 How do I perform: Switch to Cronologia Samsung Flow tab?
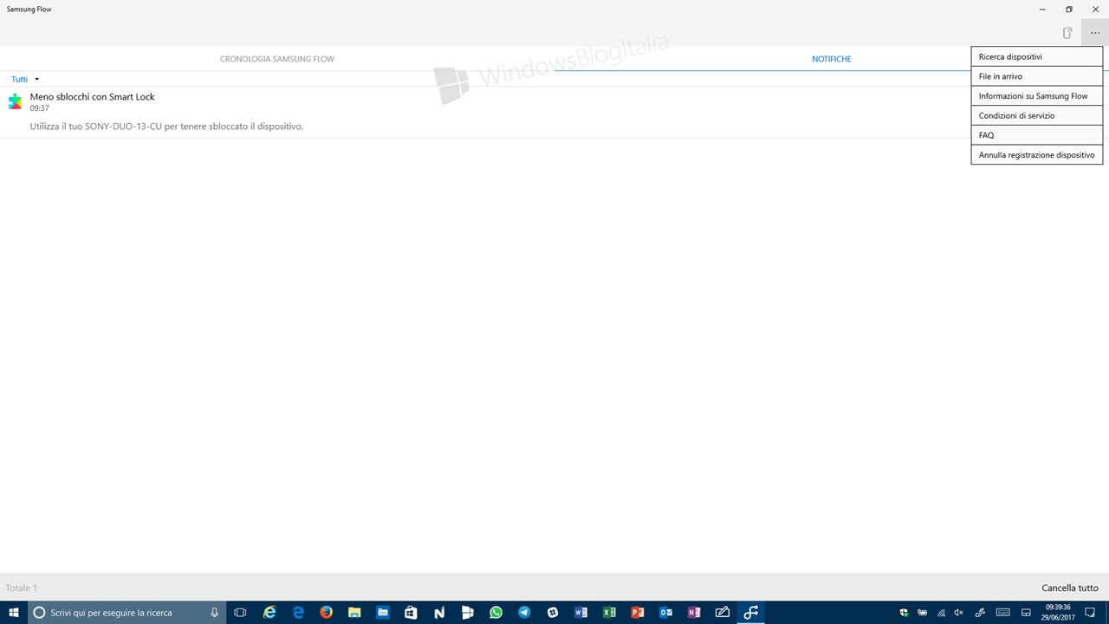coord(277,59)
